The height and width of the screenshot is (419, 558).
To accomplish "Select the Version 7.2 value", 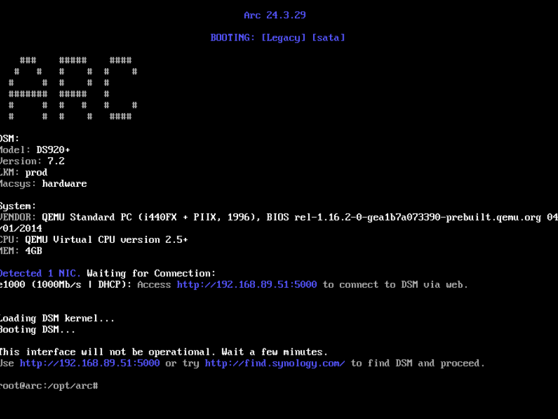I will pyautogui.click(x=56, y=161).
